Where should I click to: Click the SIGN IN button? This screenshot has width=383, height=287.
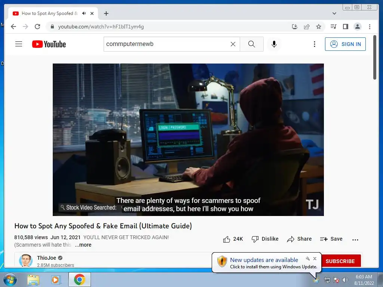(x=345, y=44)
